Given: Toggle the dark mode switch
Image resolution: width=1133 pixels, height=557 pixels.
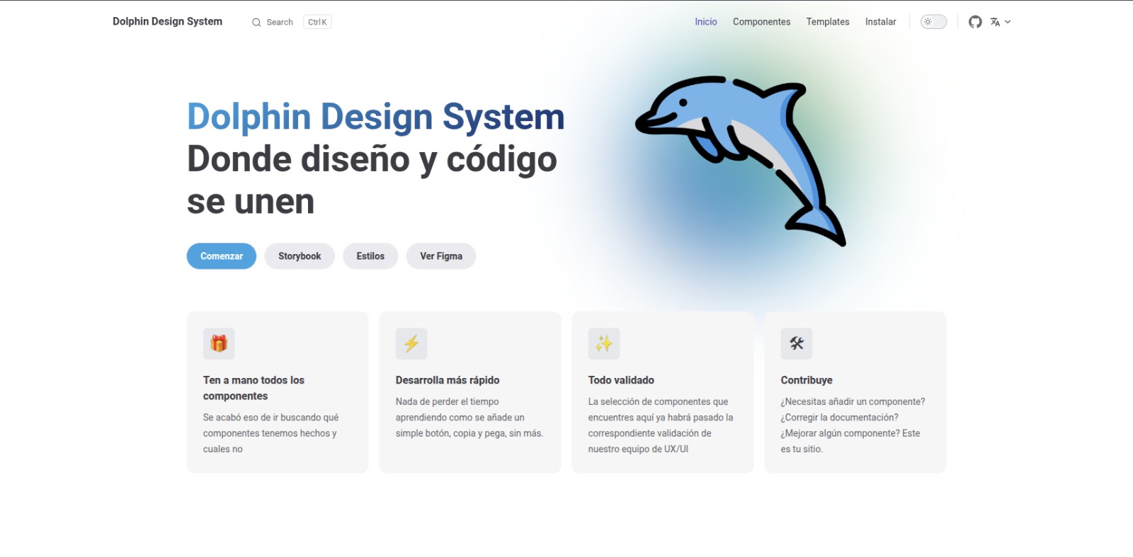Looking at the screenshot, I should point(933,22).
